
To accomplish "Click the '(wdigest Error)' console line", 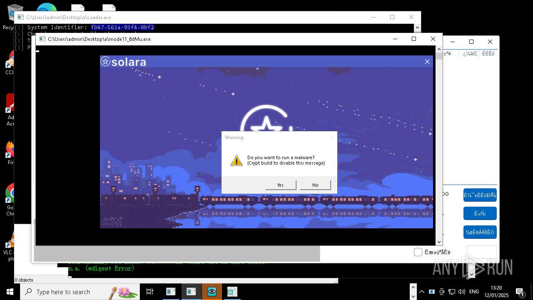I will click(110, 269).
